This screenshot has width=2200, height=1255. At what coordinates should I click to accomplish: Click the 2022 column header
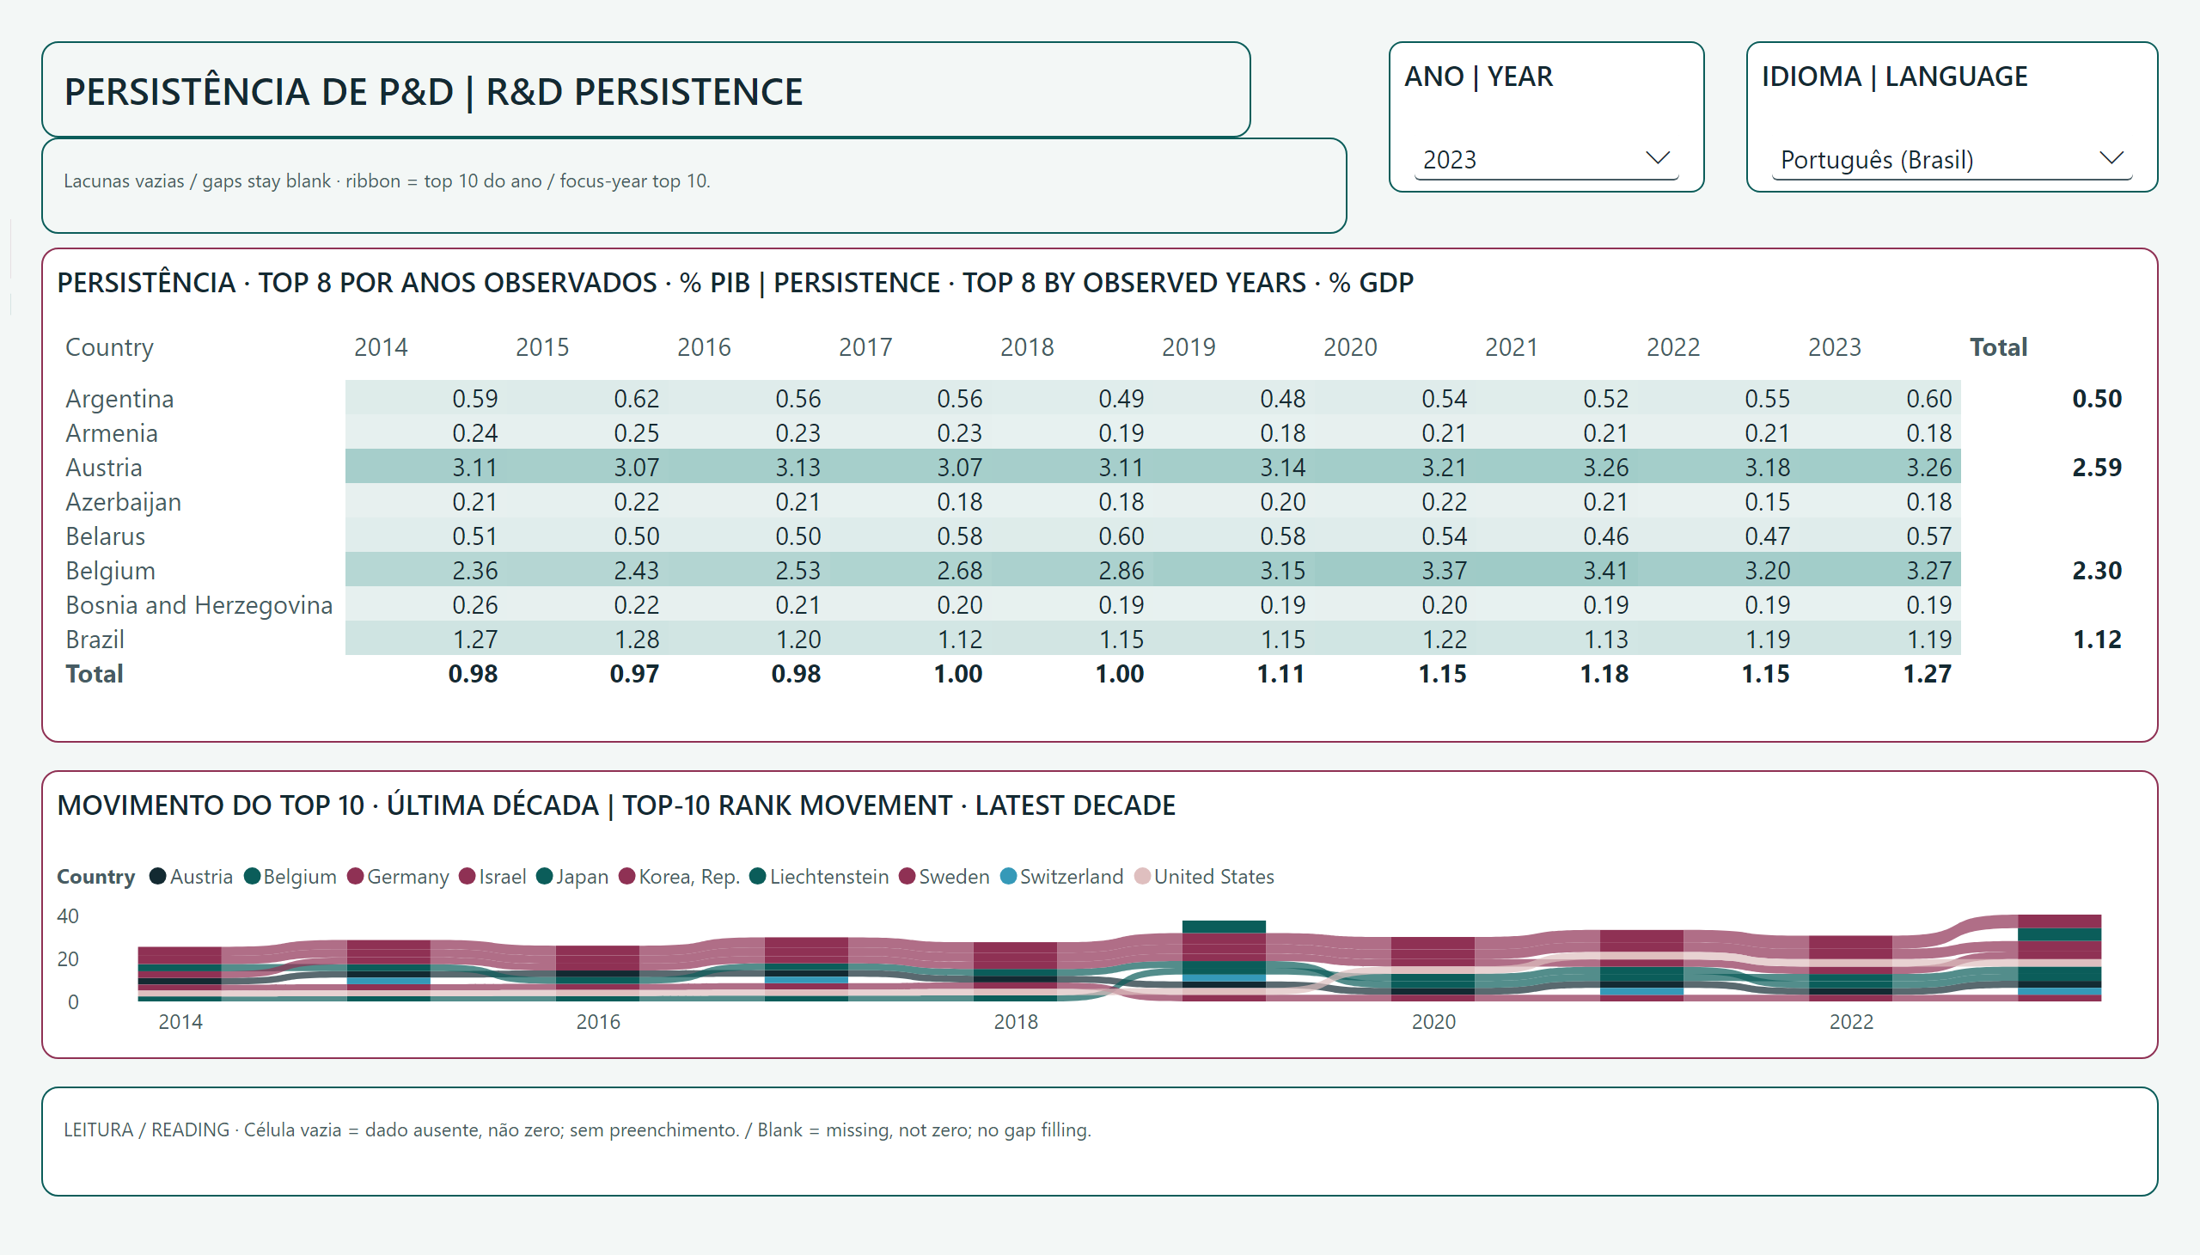[1673, 347]
